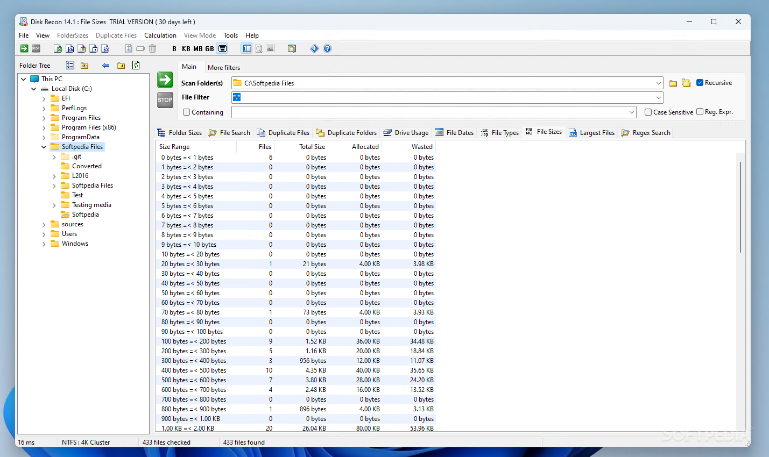This screenshot has width=769, height=457.
Task: Collapse the top-level Softpedia Files folder
Action: (x=44, y=147)
